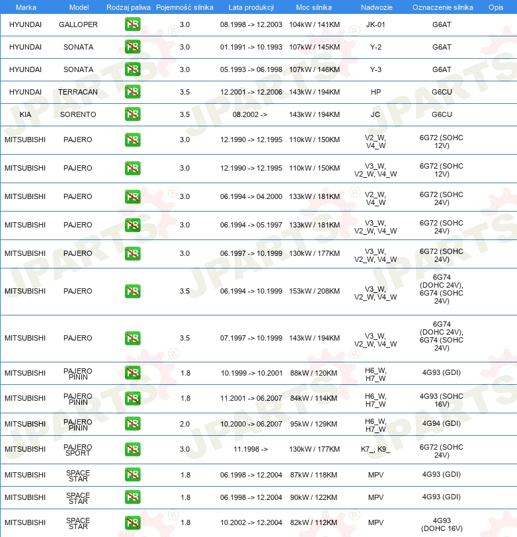Click fuel icon in Pajero 06.1994 -> 04.2000 row

pos(132,196)
